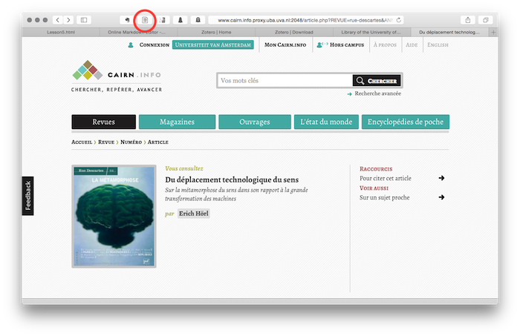
Task: Click author name Erich Hörl
Action: pos(193,214)
